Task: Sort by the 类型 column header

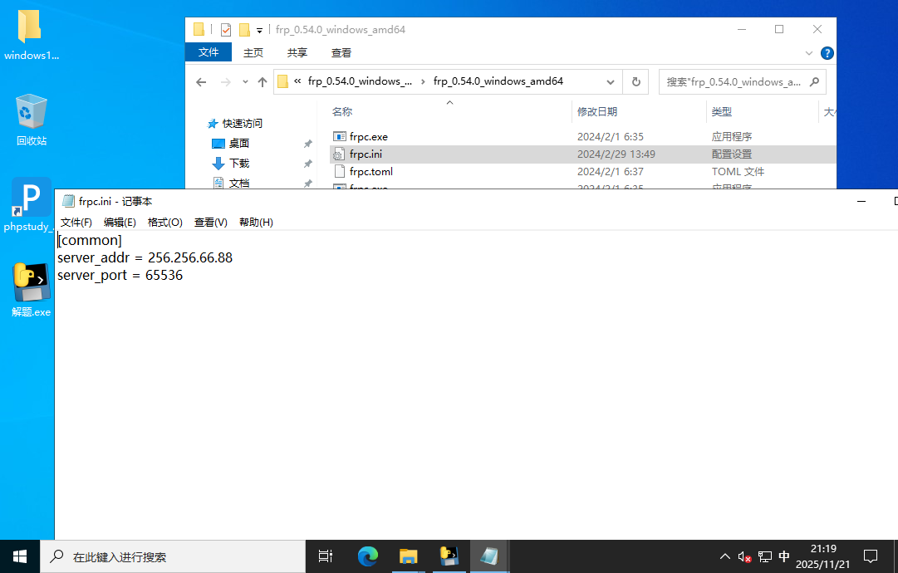Action: 722,111
